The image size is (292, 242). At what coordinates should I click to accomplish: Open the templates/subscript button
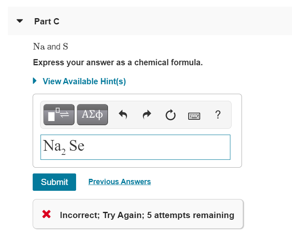pos(59,114)
